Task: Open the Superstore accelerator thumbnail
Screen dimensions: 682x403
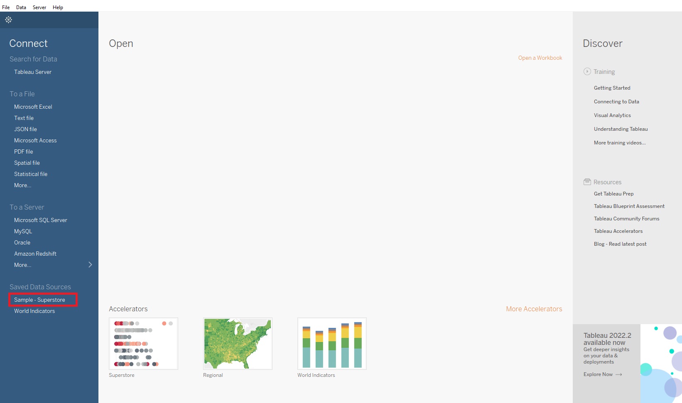Action: click(143, 344)
